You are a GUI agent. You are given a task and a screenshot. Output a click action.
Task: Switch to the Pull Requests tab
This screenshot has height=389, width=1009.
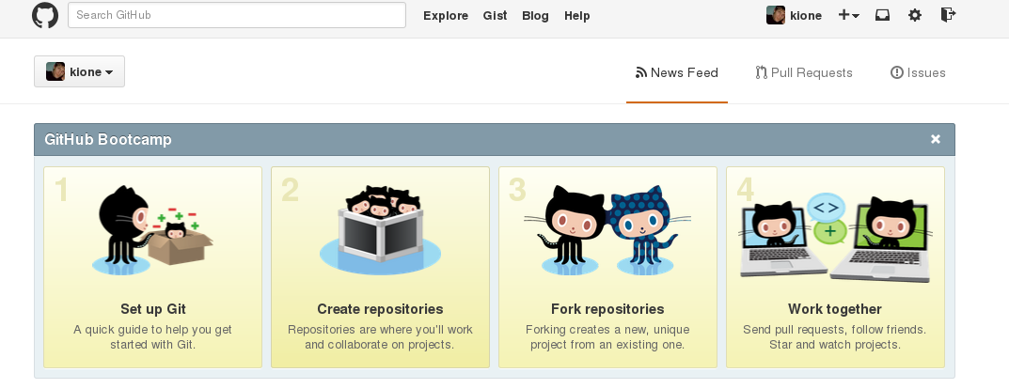pos(804,72)
